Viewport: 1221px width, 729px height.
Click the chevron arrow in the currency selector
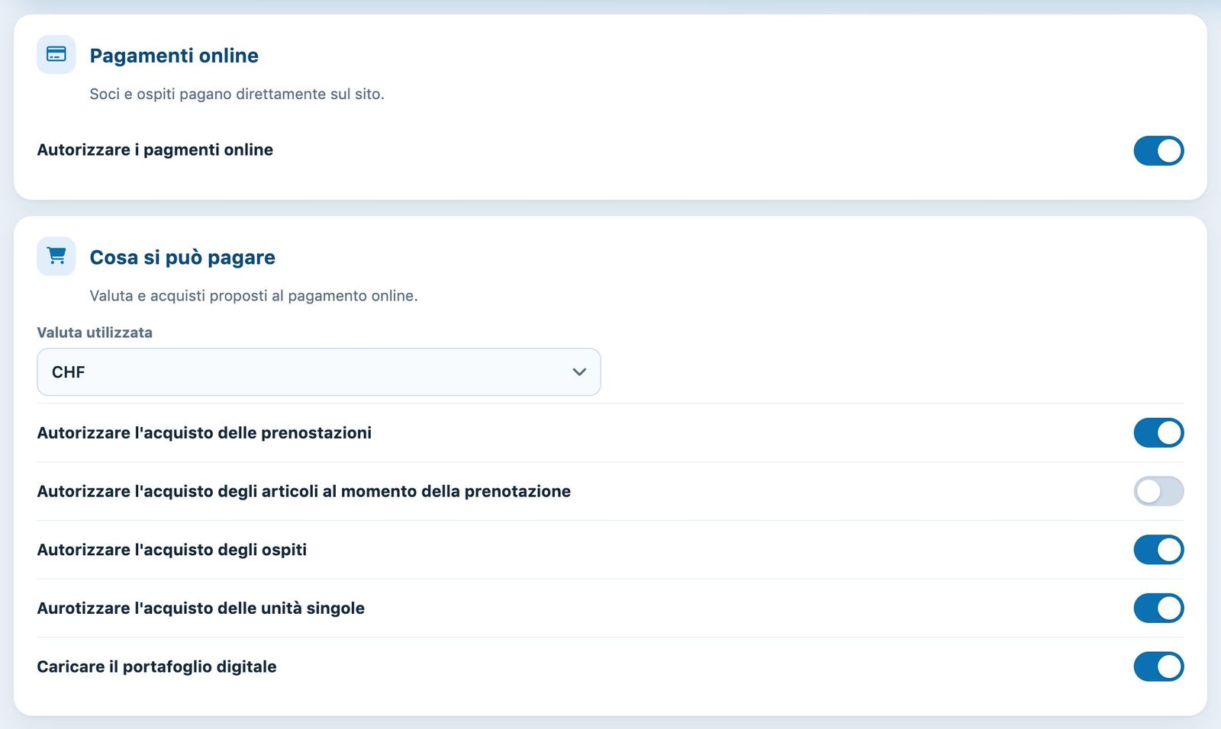click(x=579, y=372)
